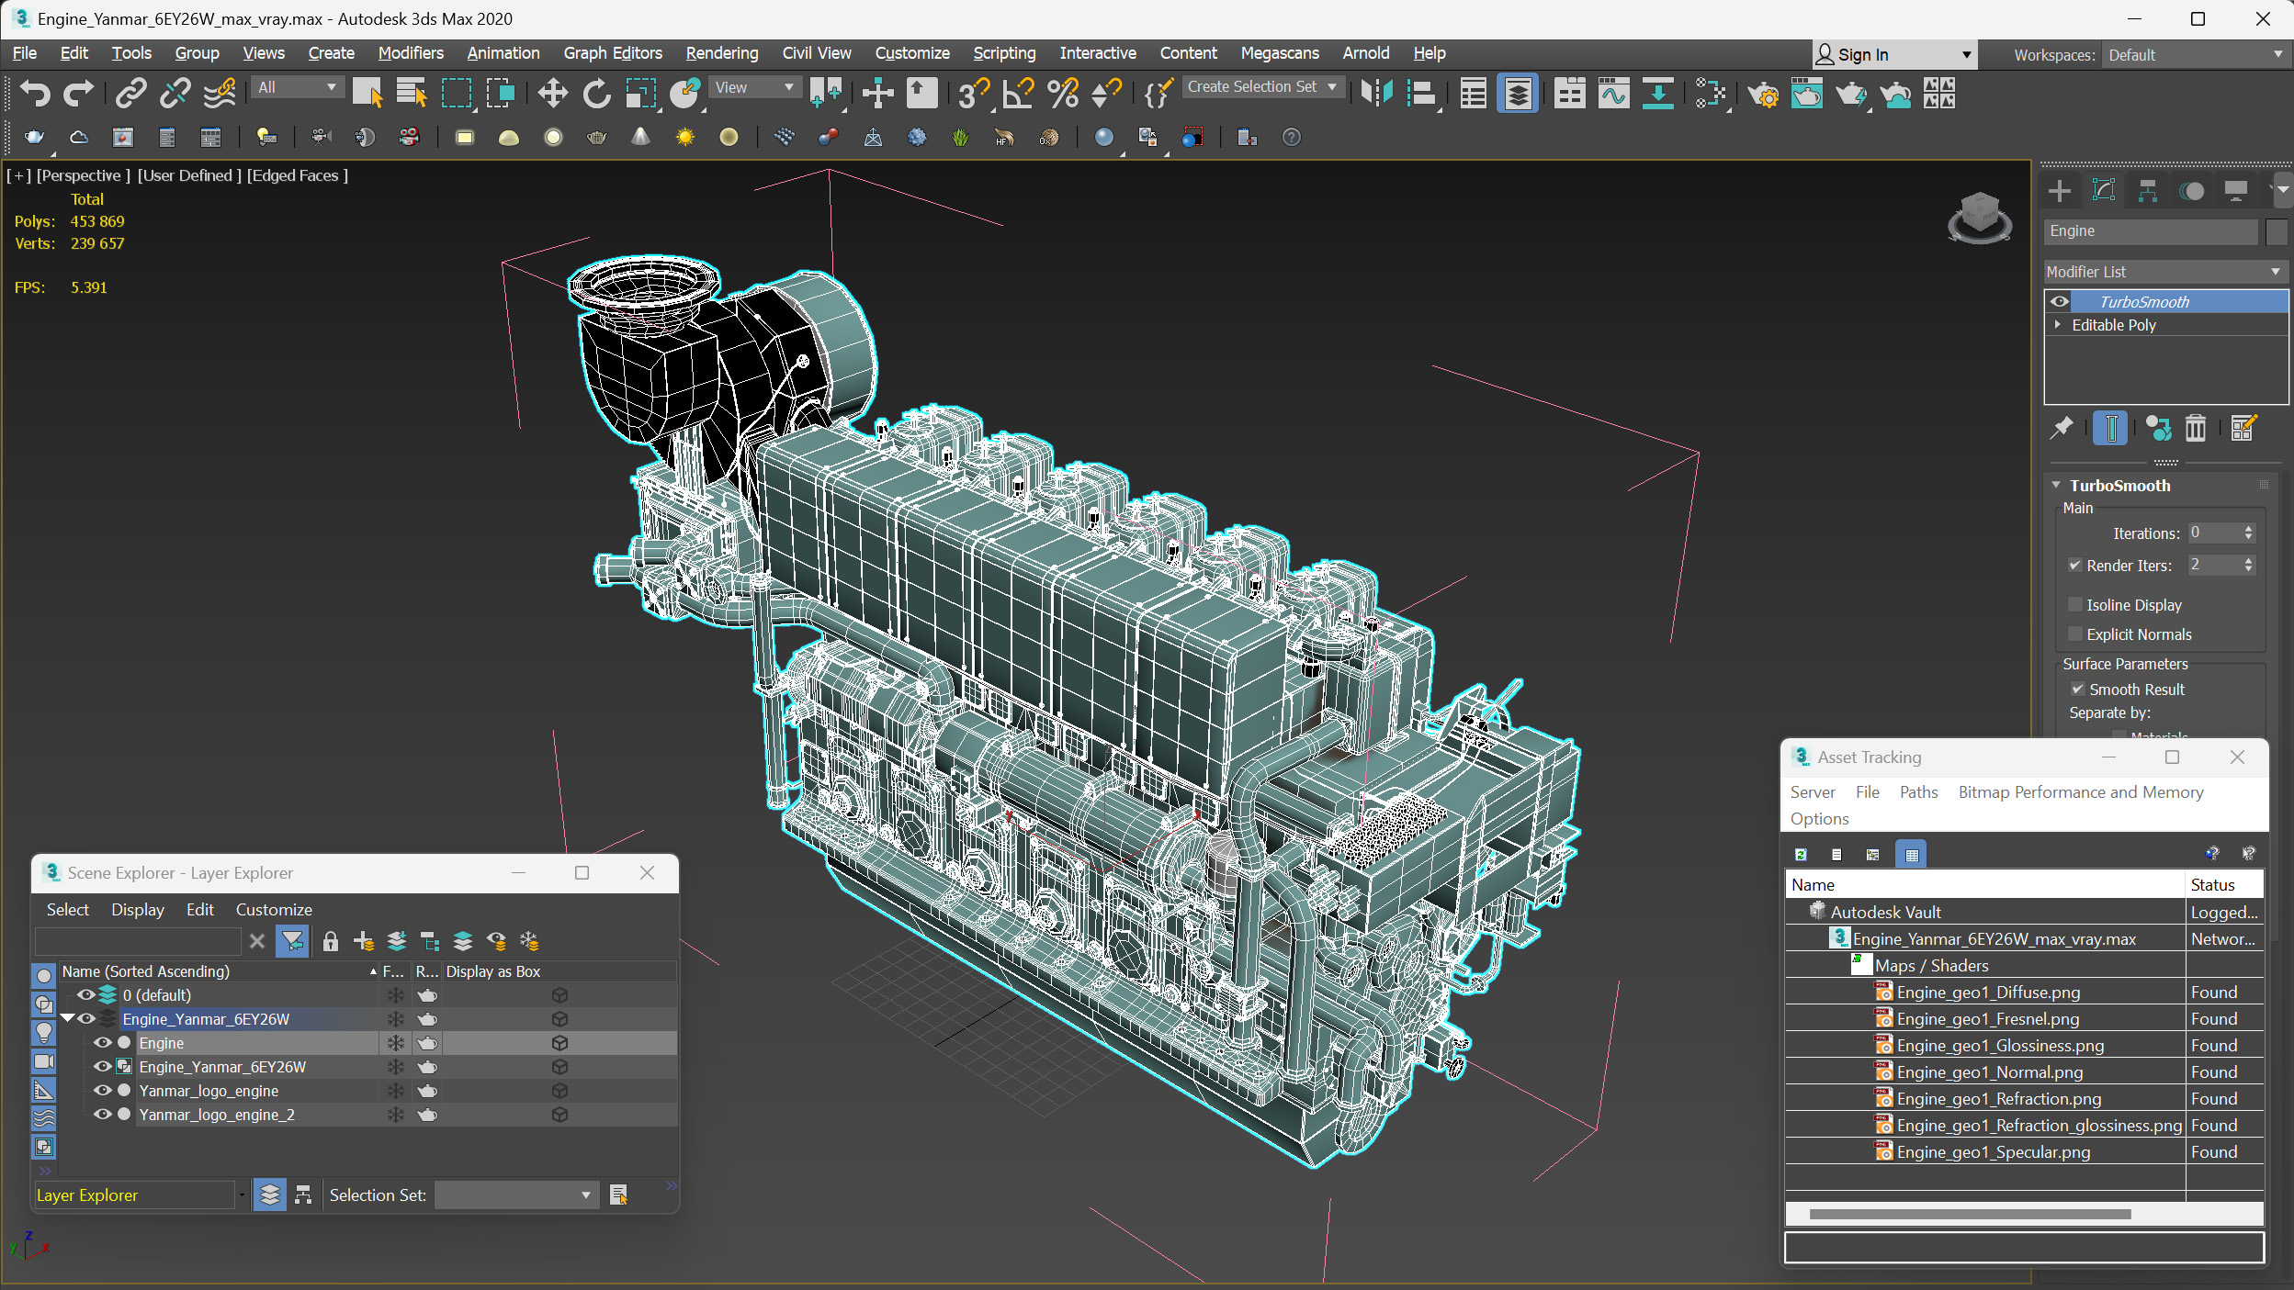Enable Isoline Display checkbox

click(2074, 604)
